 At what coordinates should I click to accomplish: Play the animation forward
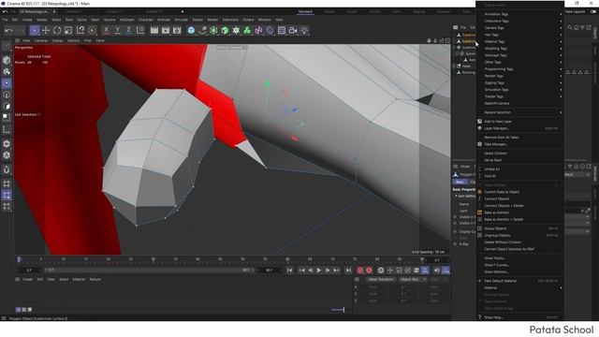(319, 271)
